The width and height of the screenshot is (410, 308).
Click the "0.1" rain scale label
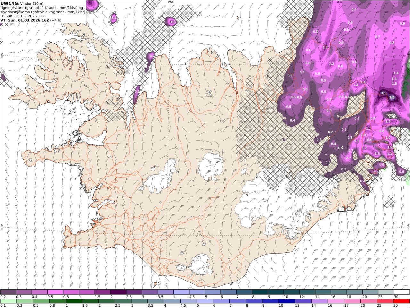[x=3, y=305]
